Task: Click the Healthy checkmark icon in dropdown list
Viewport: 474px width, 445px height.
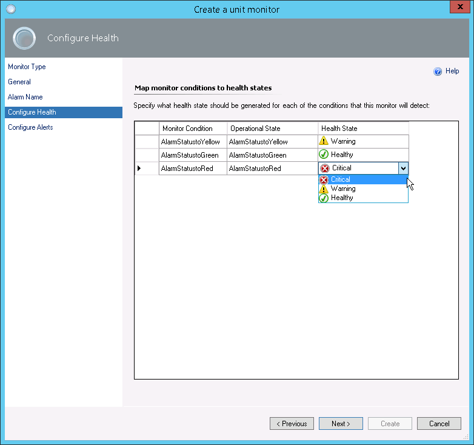Action: click(324, 198)
